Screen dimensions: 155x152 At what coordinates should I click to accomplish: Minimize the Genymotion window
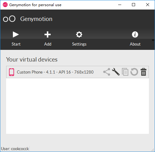coord(120,5)
